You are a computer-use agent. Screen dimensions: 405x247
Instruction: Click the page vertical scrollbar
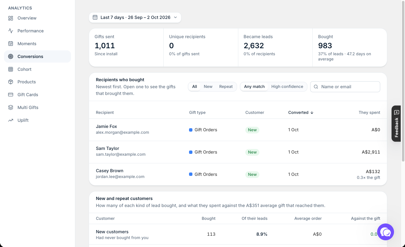pyautogui.click(x=403, y=81)
